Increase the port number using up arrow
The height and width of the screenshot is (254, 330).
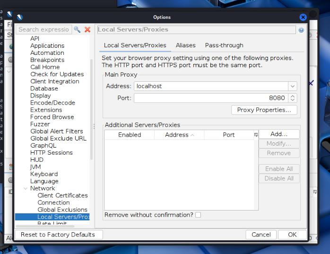pyautogui.click(x=293, y=96)
